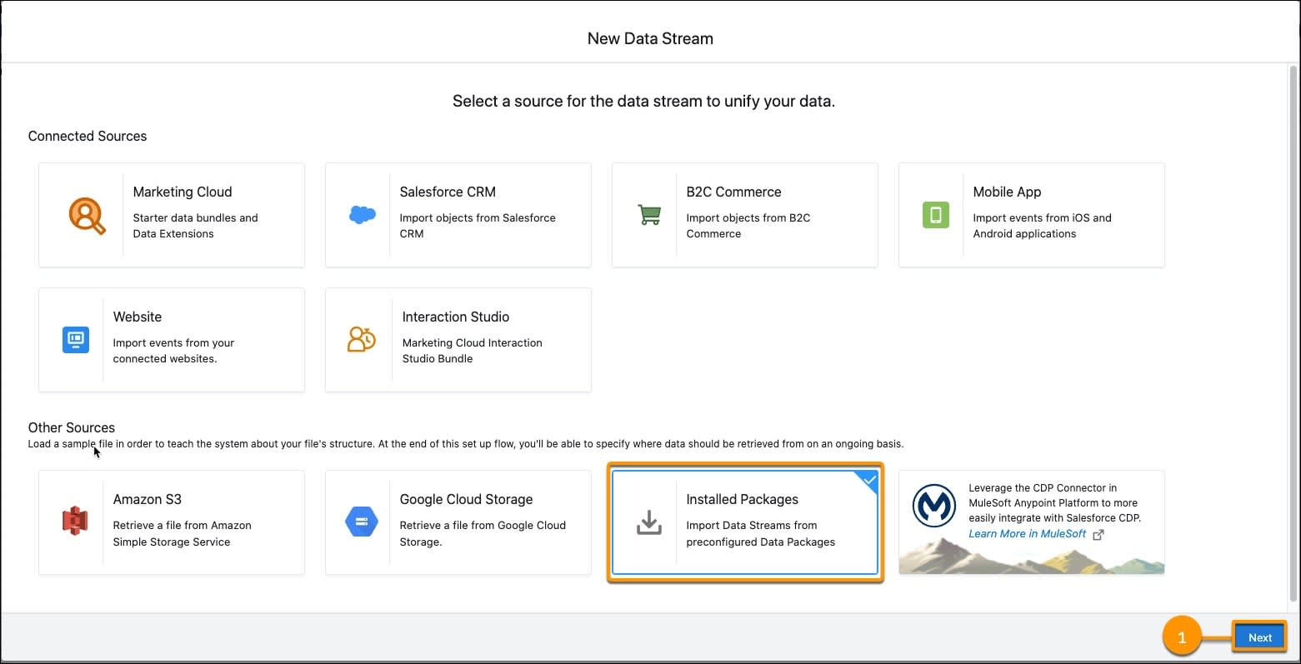Click the Next button
This screenshot has height=664, width=1301.
1259,637
